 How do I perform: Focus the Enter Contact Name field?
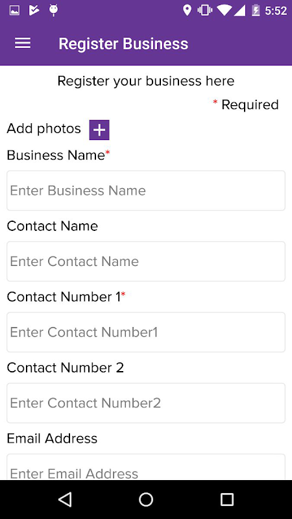coord(146,261)
